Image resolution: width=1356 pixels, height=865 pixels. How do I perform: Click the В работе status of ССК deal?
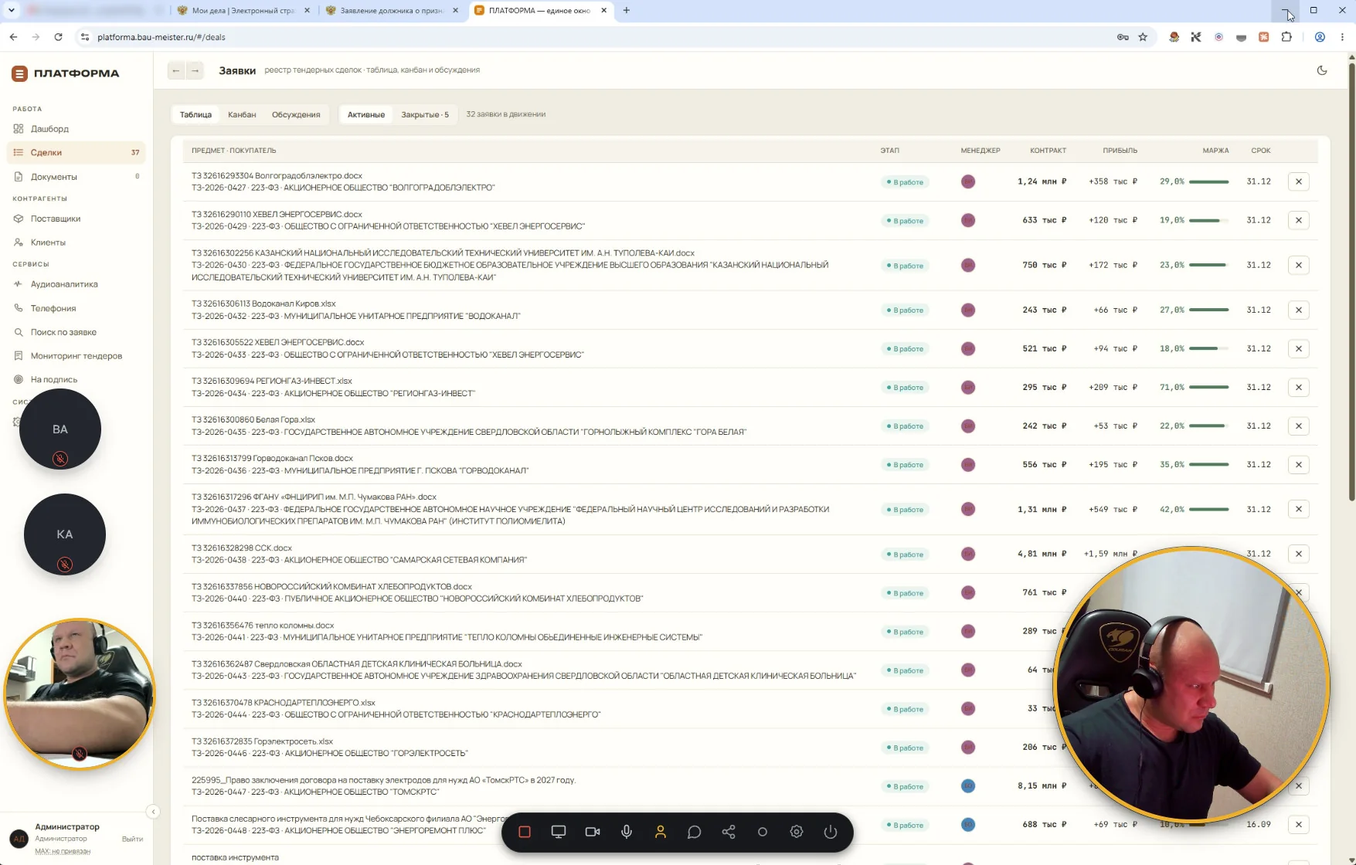pos(906,555)
